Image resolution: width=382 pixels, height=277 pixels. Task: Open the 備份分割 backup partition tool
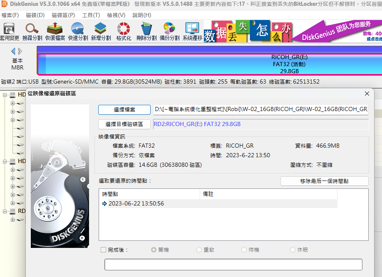click(x=169, y=31)
